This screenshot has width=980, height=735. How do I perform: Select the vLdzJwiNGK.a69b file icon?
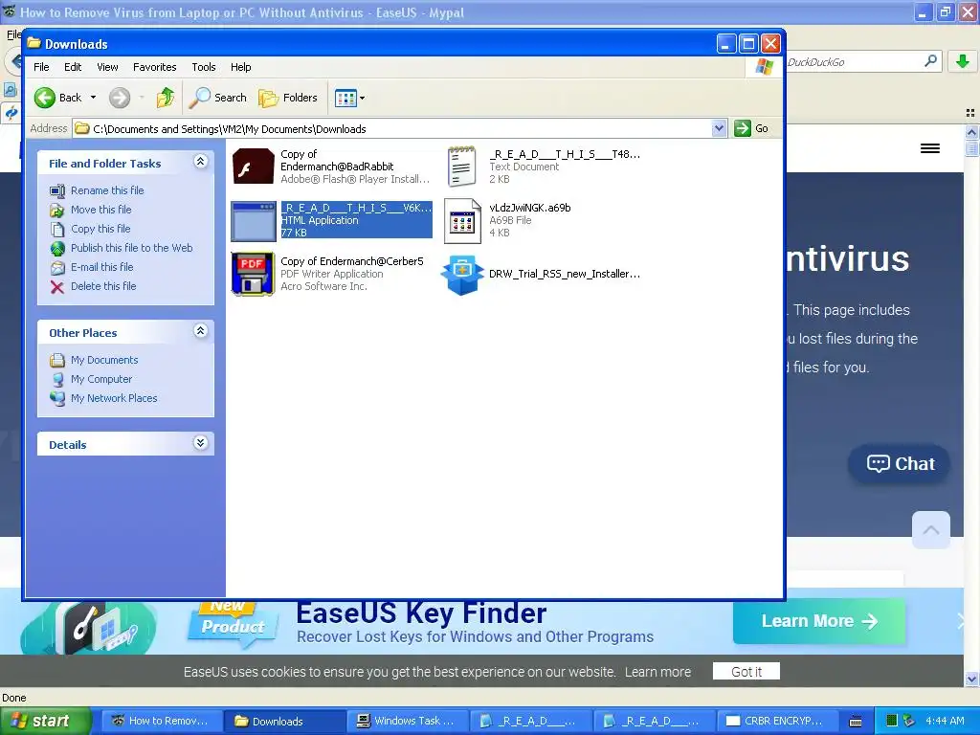click(x=462, y=221)
